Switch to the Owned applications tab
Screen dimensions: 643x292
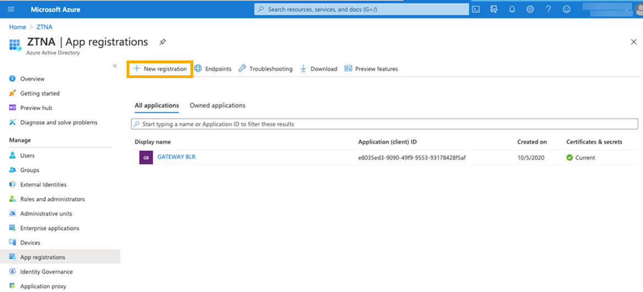(x=217, y=106)
